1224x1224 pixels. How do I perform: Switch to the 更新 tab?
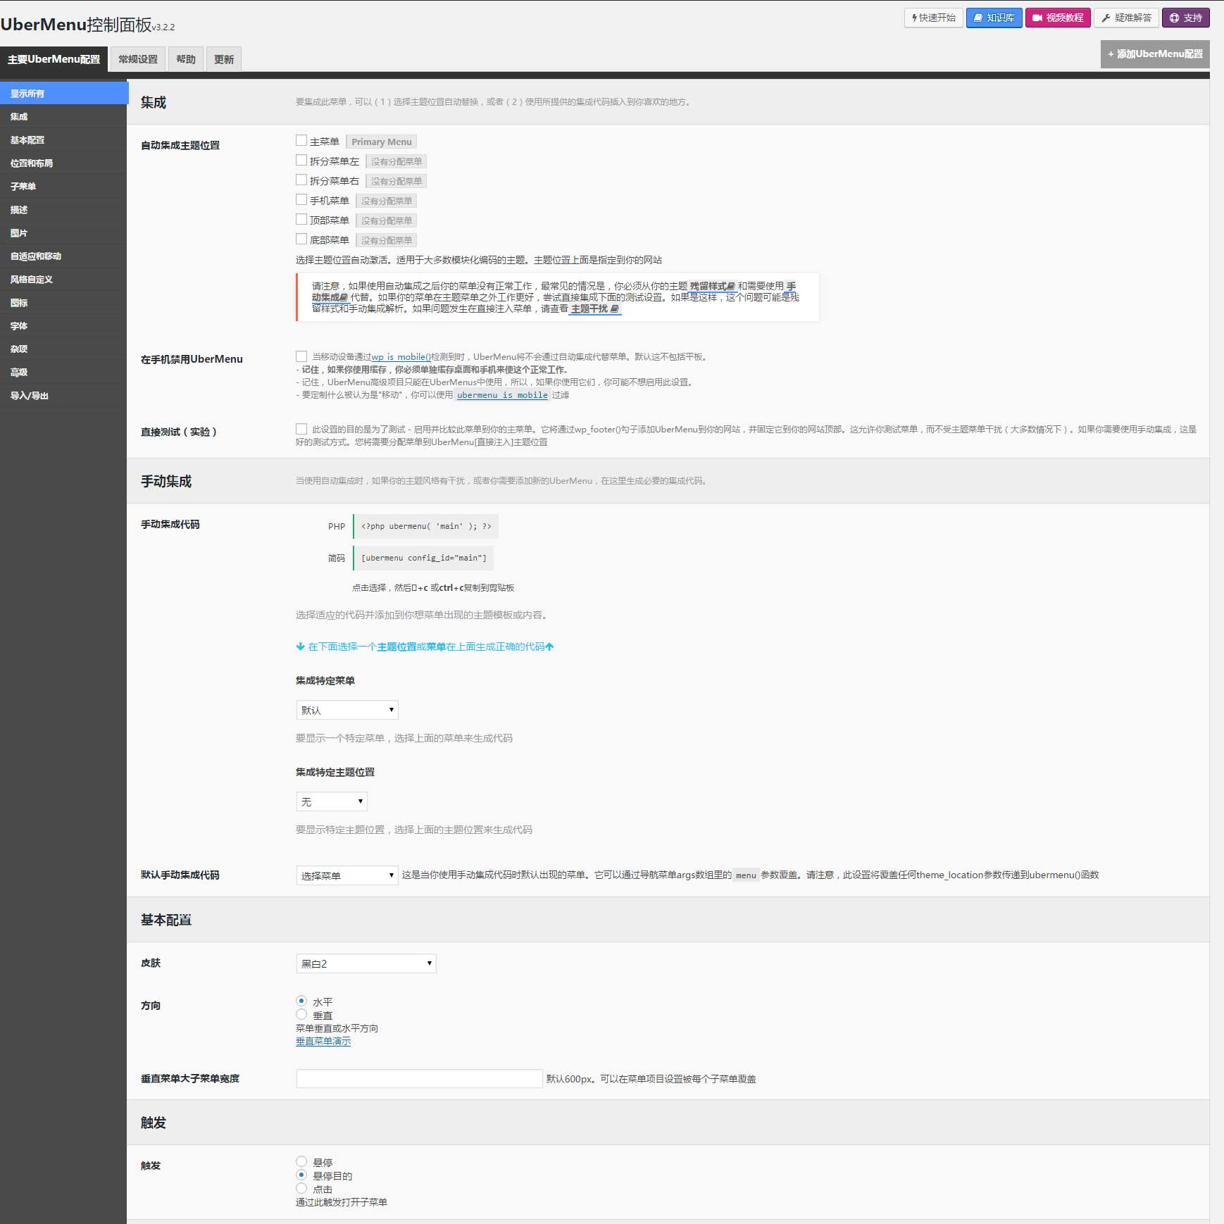coord(224,59)
